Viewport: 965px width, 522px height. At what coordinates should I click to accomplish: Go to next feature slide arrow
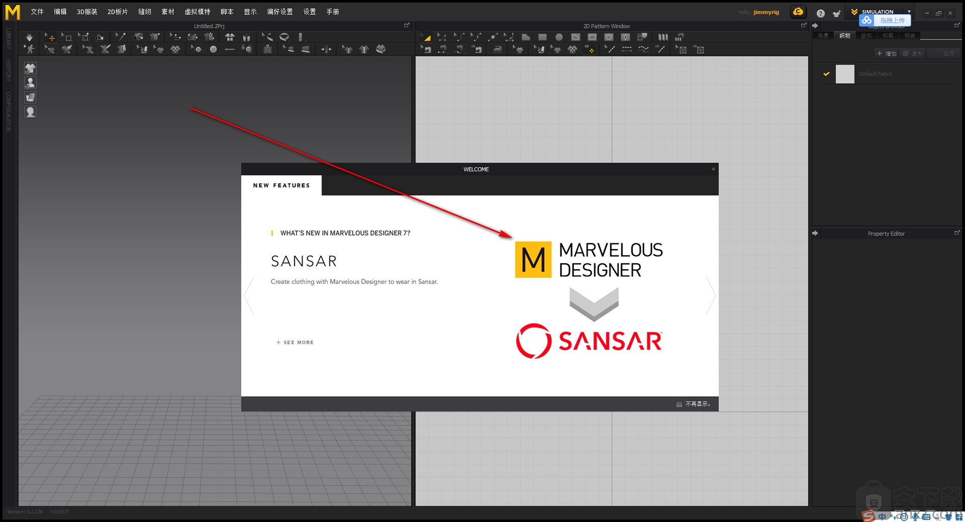711,295
